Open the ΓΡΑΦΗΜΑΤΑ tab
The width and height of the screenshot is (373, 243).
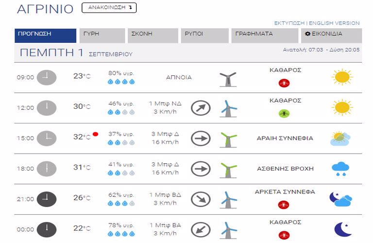tap(265, 35)
